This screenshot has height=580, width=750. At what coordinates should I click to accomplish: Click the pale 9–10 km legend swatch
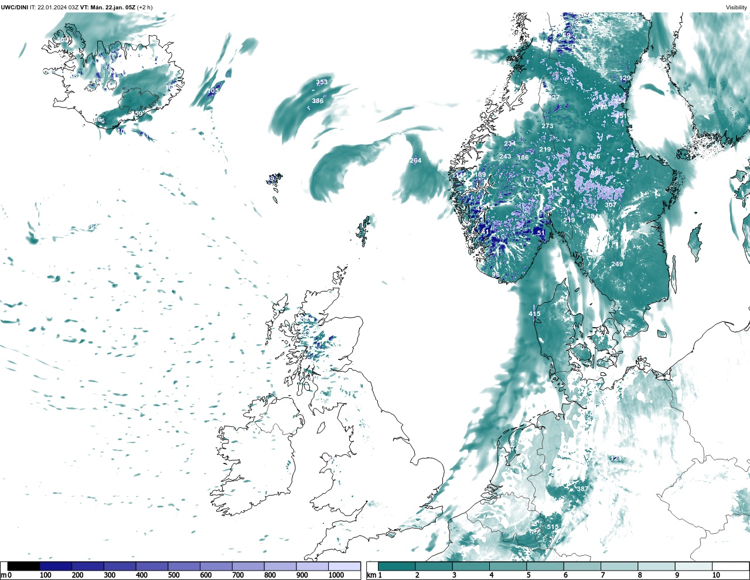[694, 566]
